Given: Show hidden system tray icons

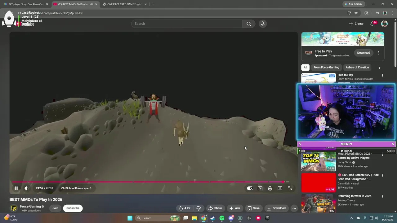Looking at the screenshot, I should 351,218.
